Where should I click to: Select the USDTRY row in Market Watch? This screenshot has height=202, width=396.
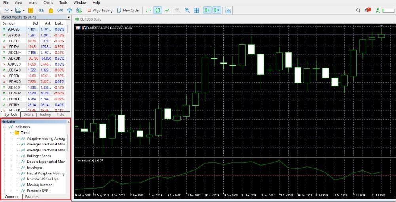point(33,105)
